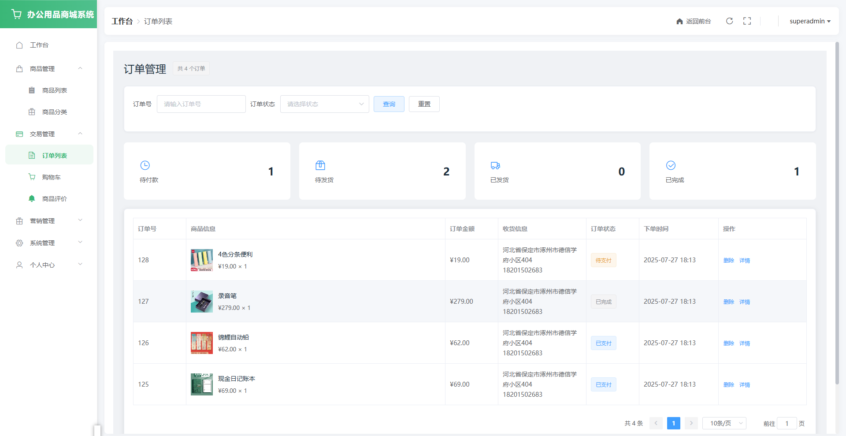The image size is (846, 436).
Task: Click the home icon for 返回前台
Action: [679, 21]
